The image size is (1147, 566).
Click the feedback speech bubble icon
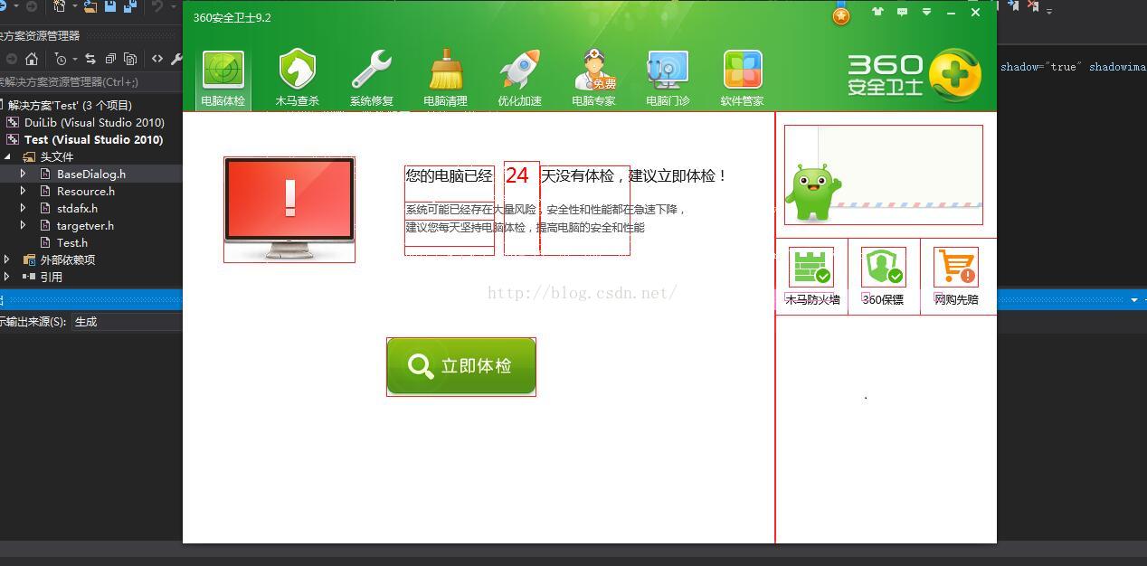tap(902, 13)
